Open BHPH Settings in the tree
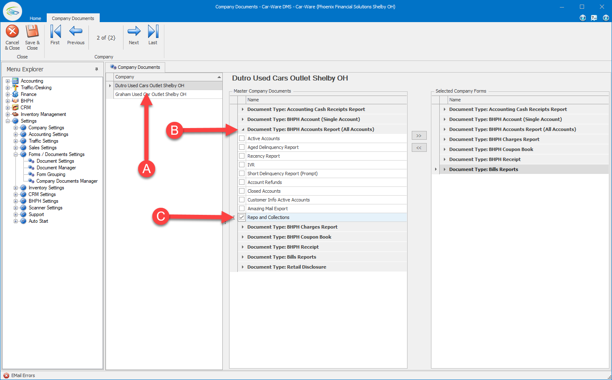 pyautogui.click(x=43, y=201)
